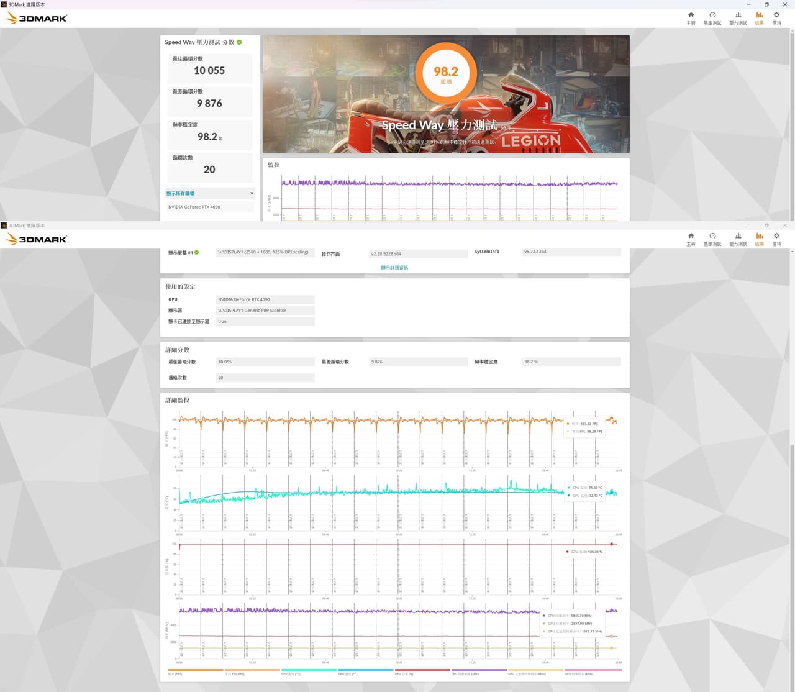Click the SystemInfo v5.72.1234 field
Image resolution: width=795 pixels, height=692 pixels.
[571, 252]
